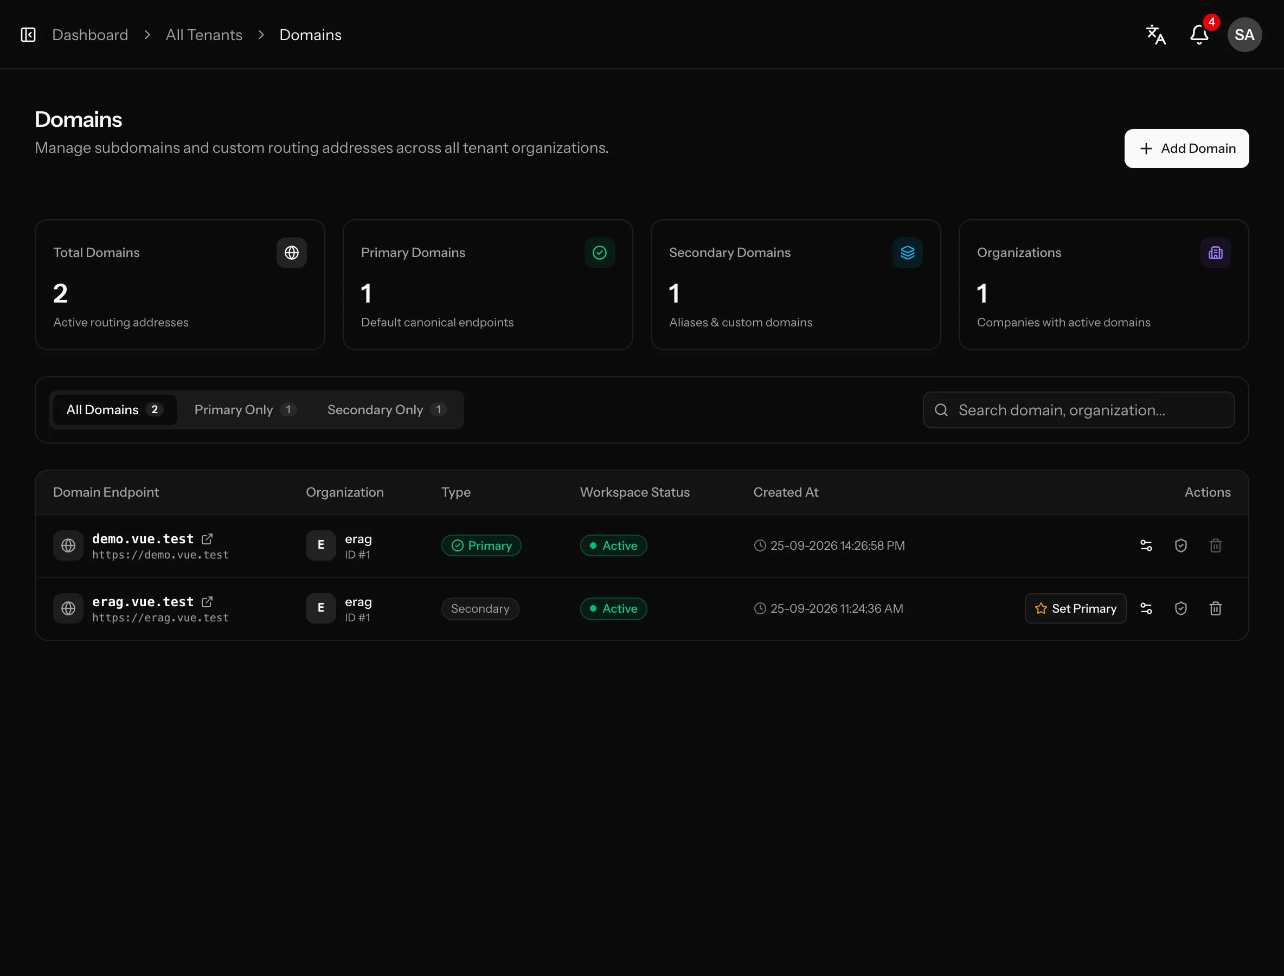Viewport: 1284px width, 976px height.
Task: Click the globe icon in Total Domains card
Action: tap(292, 253)
